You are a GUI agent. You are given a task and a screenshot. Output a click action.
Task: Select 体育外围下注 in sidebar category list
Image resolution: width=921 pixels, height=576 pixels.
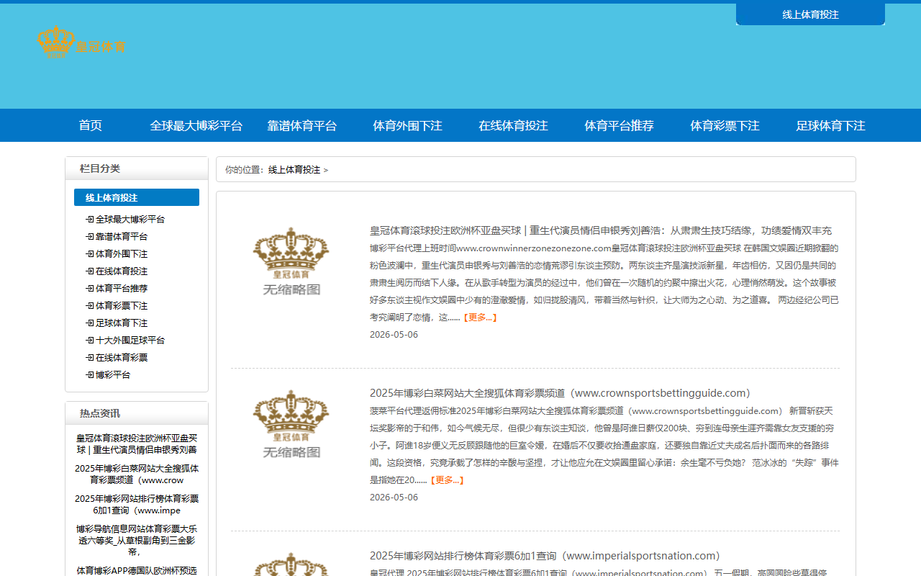coord(122,254)
